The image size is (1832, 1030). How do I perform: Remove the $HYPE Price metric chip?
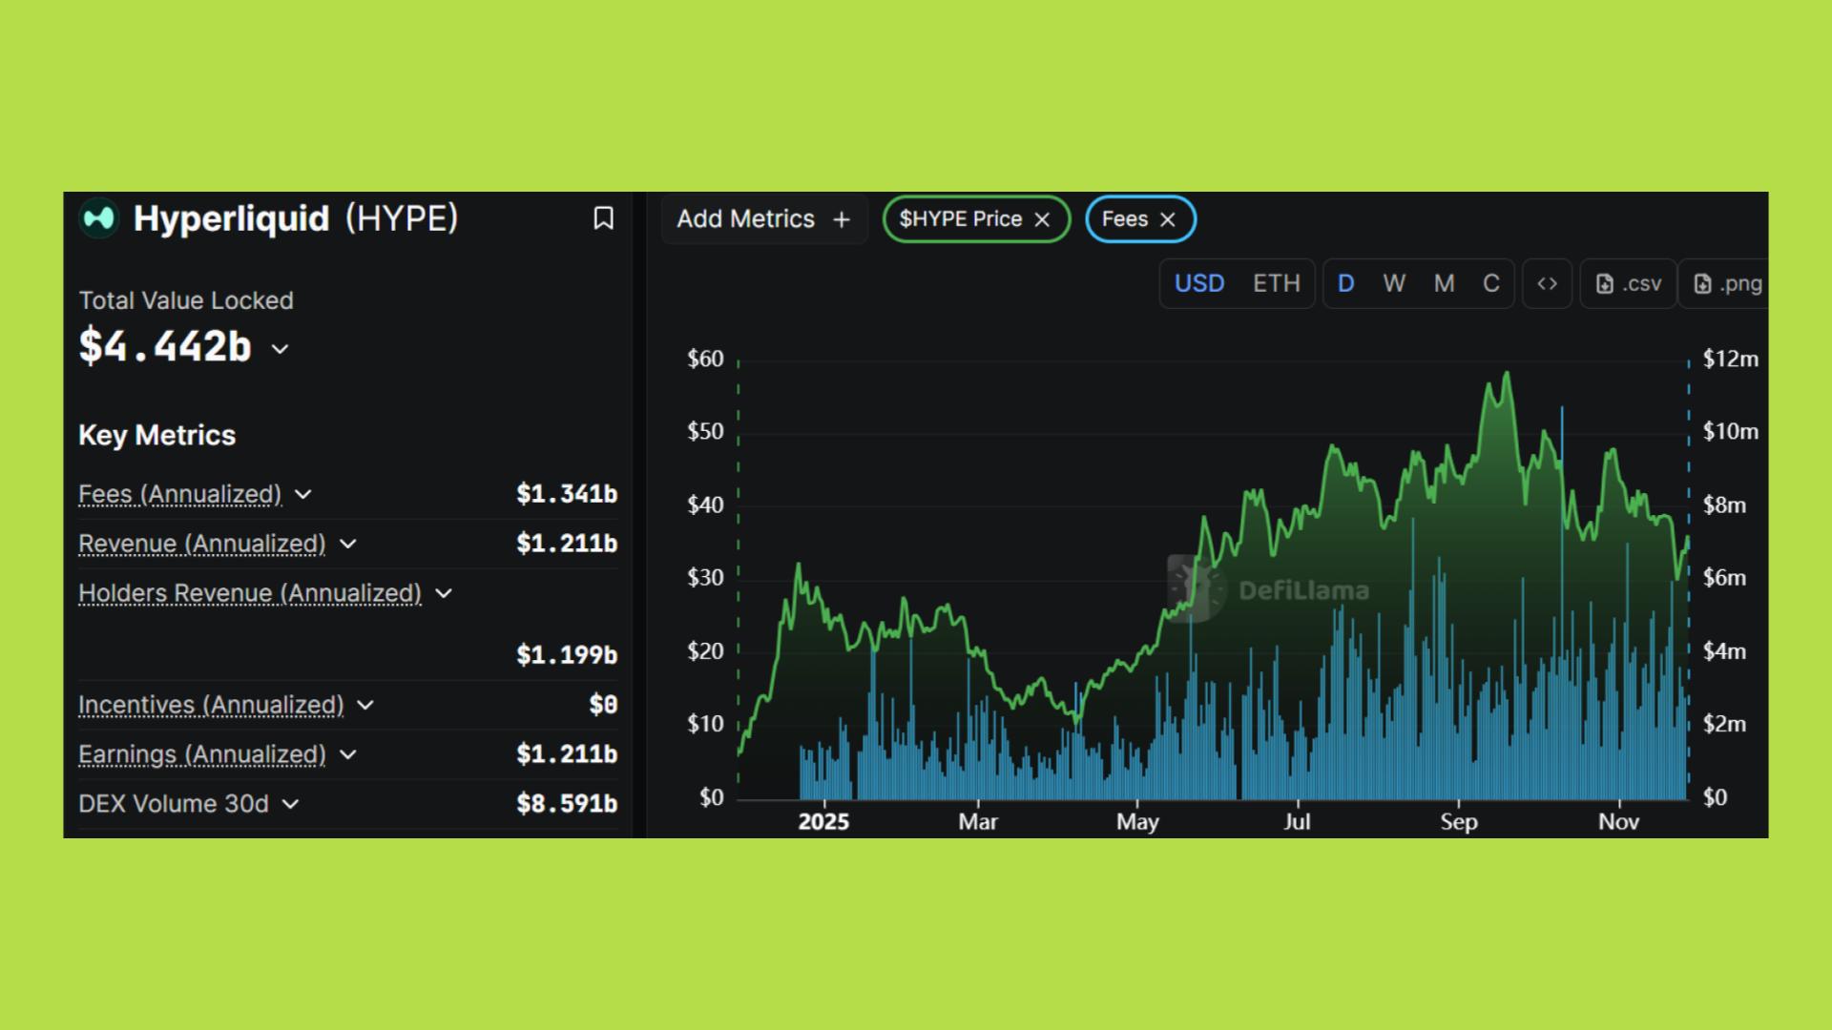click(x=1042, y=219)
